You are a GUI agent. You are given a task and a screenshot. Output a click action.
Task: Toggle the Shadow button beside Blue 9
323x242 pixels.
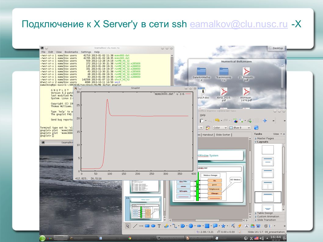pyautogui.click(x=256, y=128)
